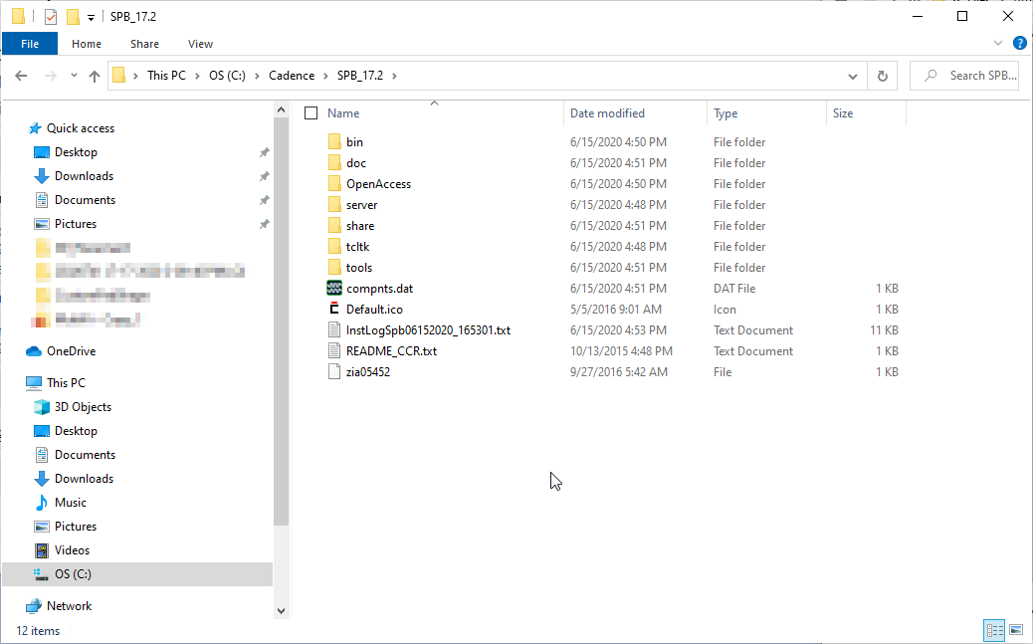Click inside the Search SPB box
This screenshot has height=644, width=1033.
(963, 75)
